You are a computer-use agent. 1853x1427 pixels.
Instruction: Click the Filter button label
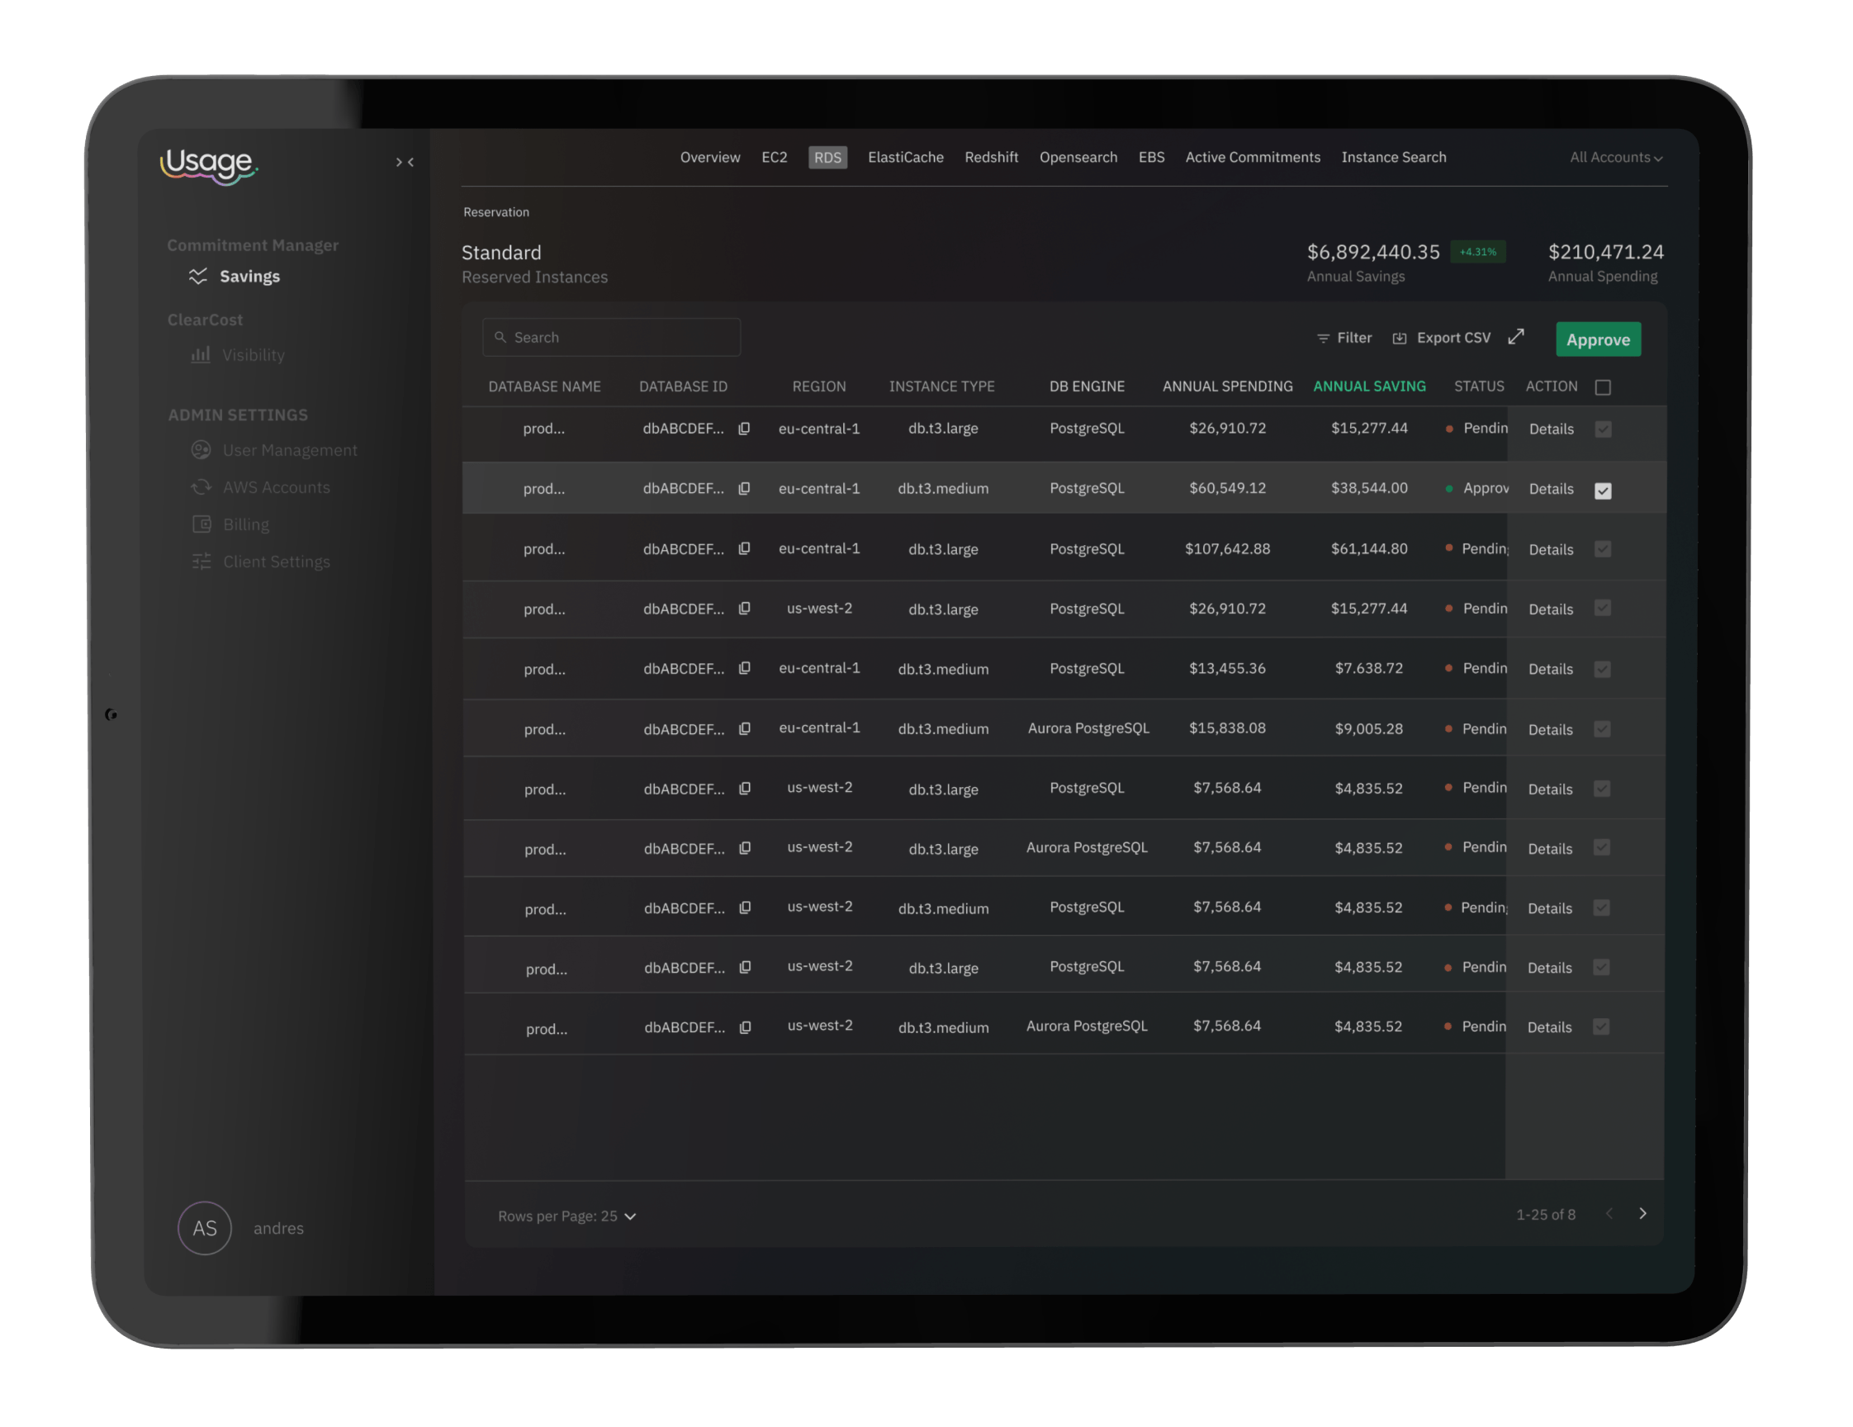click(x=1353, y=338)
